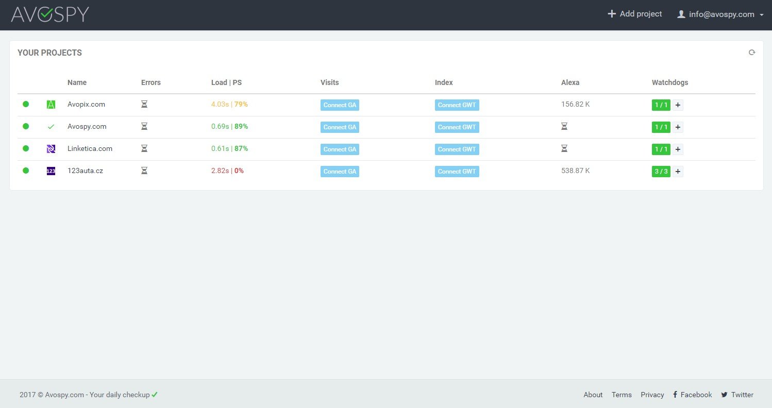Click the 0.61s | 87% load value
This screenshot has height=408, width=772.
(229, 148)
